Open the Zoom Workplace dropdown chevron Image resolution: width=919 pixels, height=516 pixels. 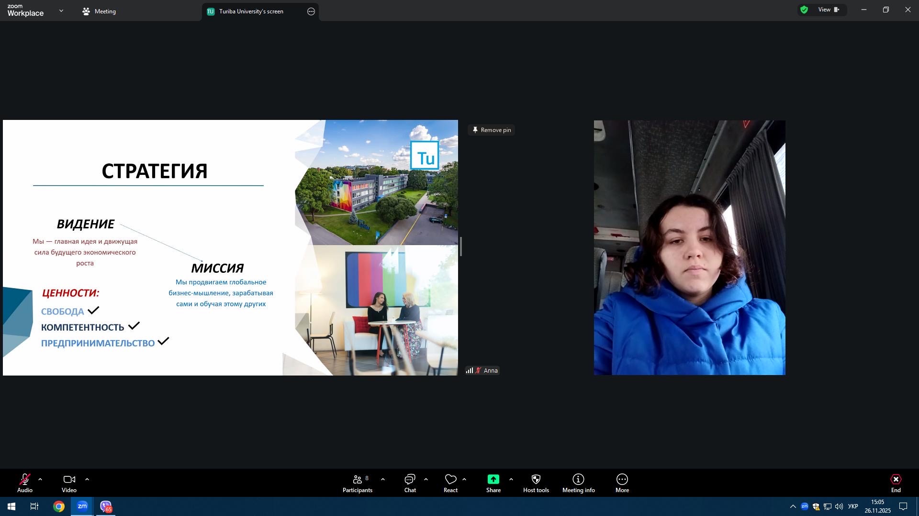tap(61, 11)
